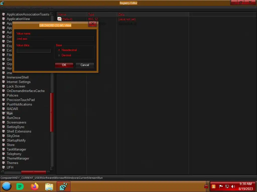Screen dimensions: 257x192
Task: Click the status bar registry path
Action: (51, 178)
